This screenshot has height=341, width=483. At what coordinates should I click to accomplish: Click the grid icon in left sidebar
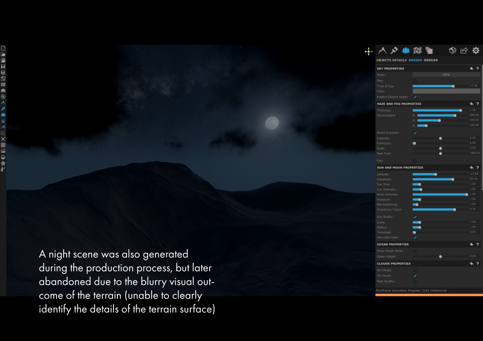point(3,145)
